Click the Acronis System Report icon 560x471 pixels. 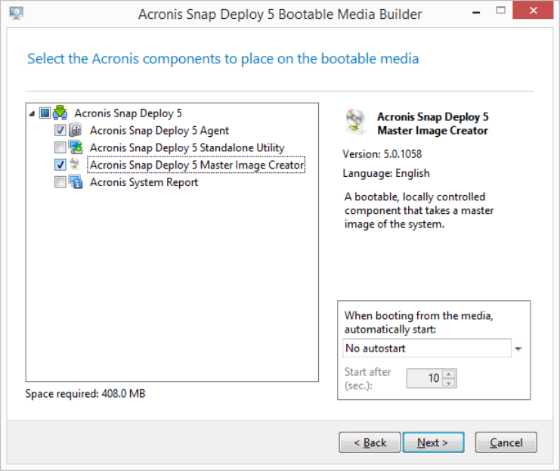click(x=76, y=182)
